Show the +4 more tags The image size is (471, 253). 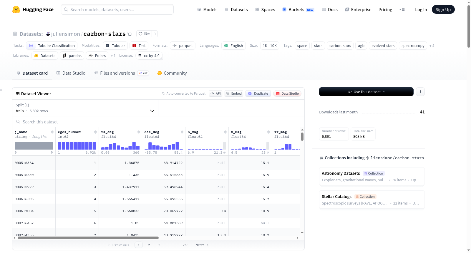pos(432,46)
